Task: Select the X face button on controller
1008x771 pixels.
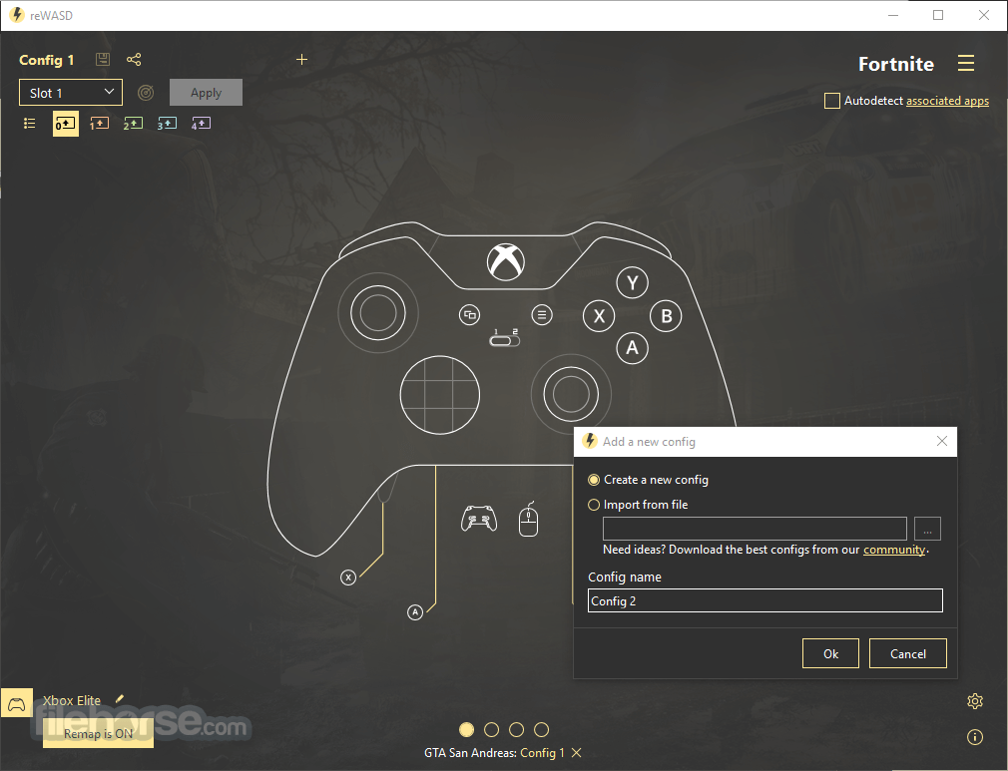Action: tap(599, 316)
